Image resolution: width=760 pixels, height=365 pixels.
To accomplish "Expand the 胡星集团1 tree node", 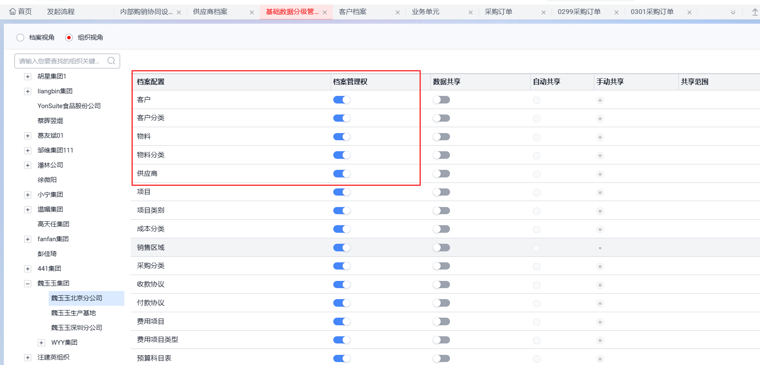I will coord(27,76).
